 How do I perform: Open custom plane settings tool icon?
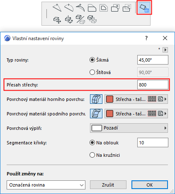[144, 7]
